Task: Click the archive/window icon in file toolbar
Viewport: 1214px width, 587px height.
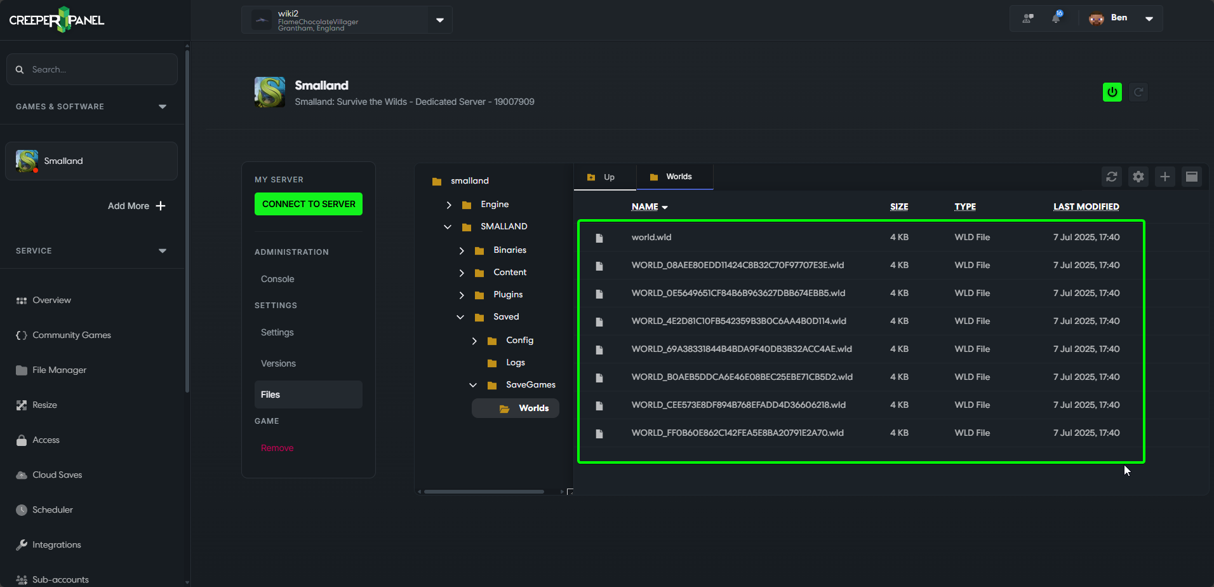Action: coord(1192,177)
